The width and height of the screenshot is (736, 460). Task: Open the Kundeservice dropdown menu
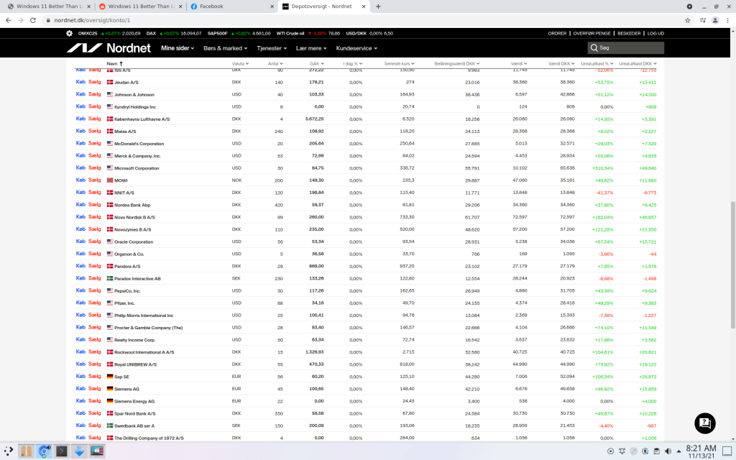356,48
